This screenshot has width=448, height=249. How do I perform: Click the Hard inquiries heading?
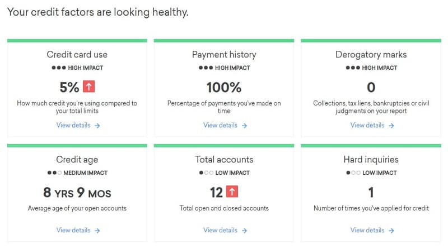click(x=371, y=160)
